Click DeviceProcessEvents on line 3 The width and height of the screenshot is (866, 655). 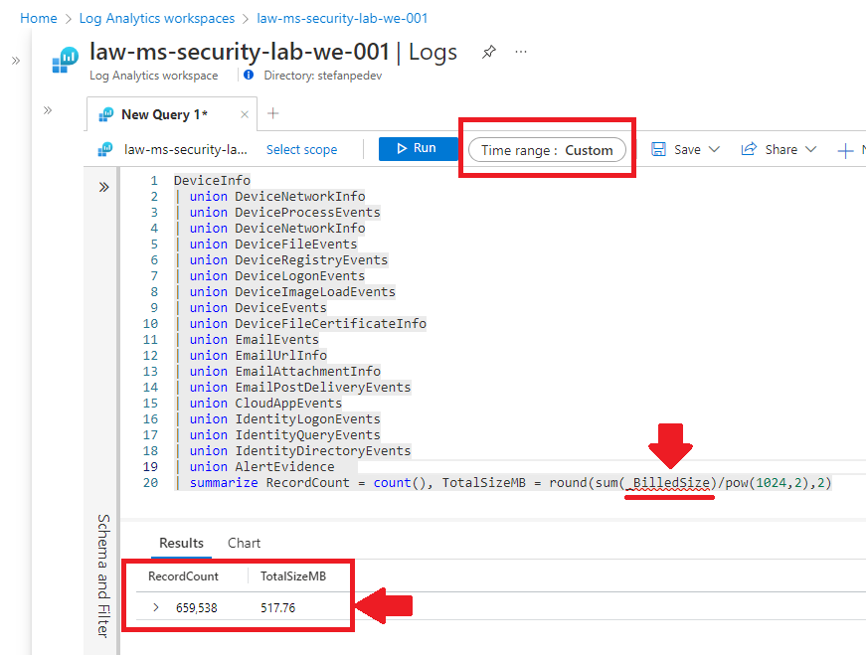coord(307,213)
